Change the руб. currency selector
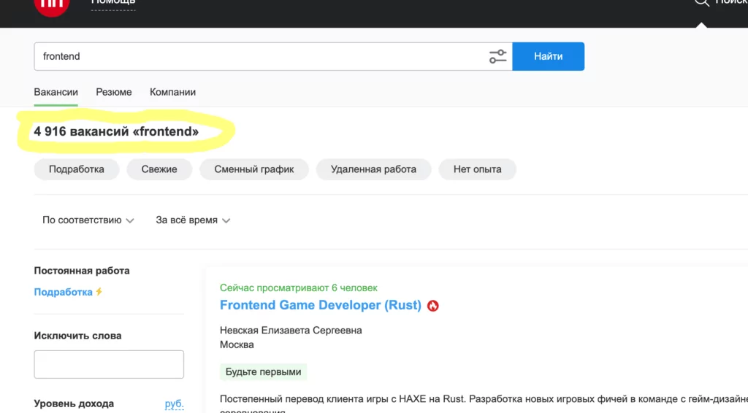 coord(174,404)
